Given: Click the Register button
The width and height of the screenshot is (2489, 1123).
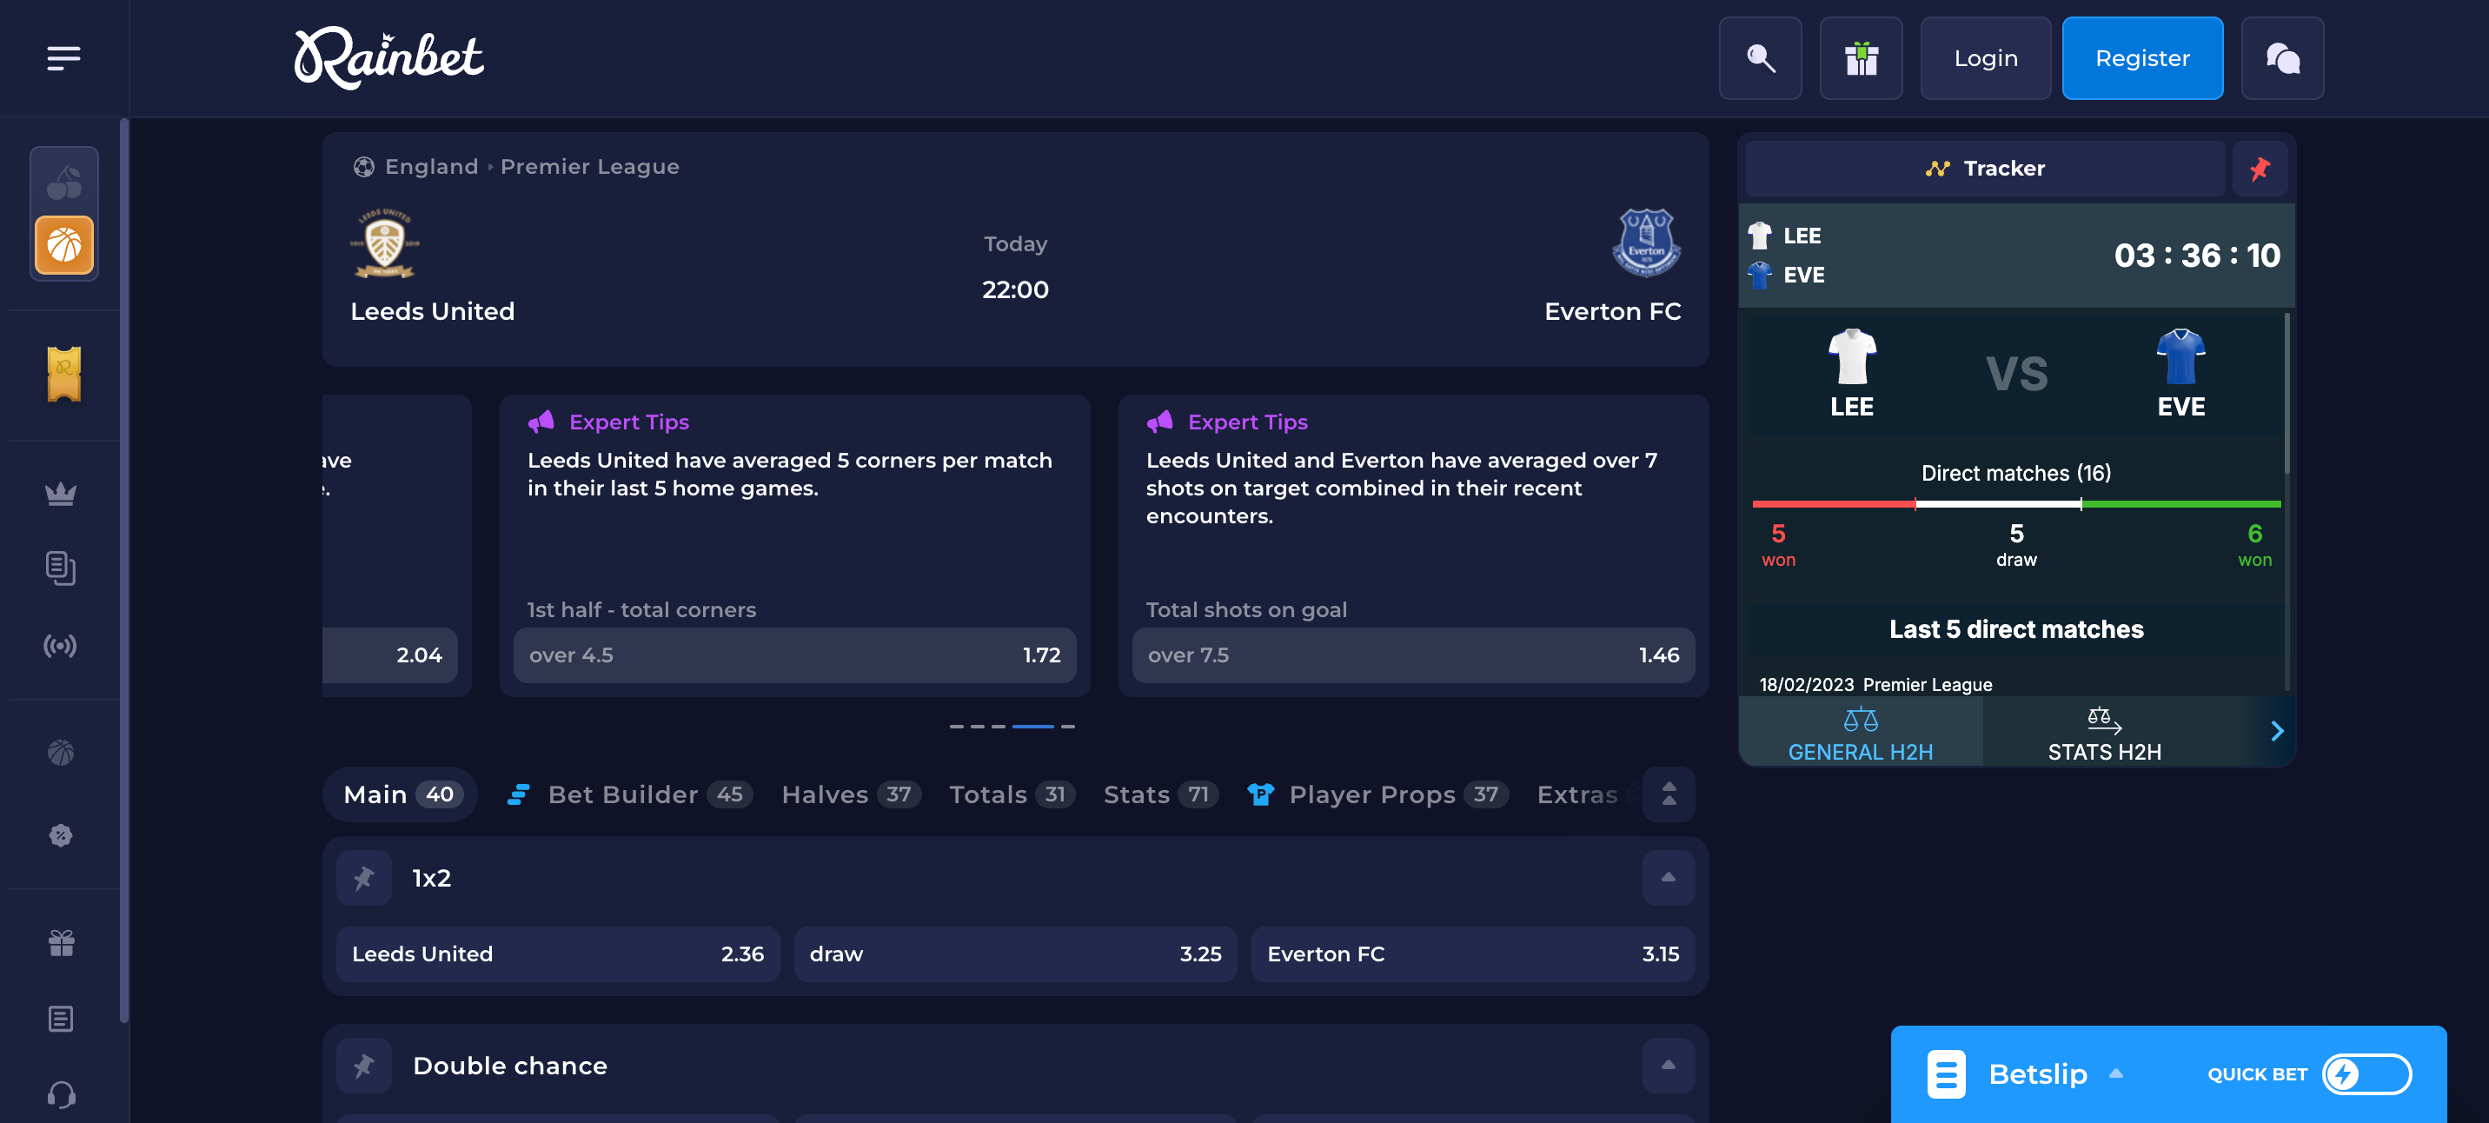Looking at the screenshot, I should pos(2141,58).
